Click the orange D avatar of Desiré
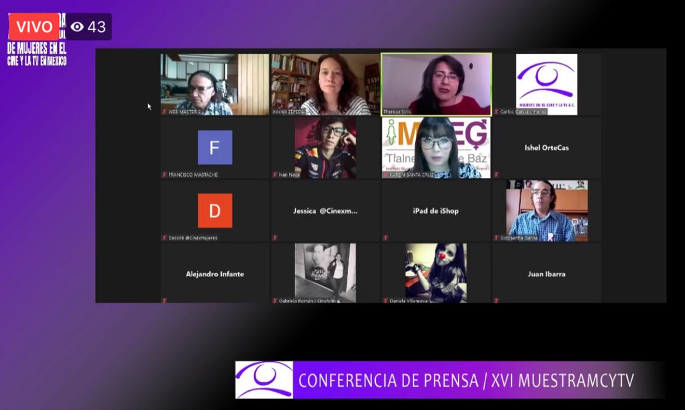This screenshot has width=685, height=410. click(x=215, y=211)
